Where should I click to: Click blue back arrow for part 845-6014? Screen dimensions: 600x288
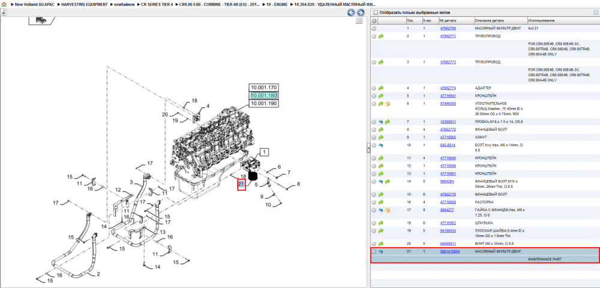pos(381,145)
